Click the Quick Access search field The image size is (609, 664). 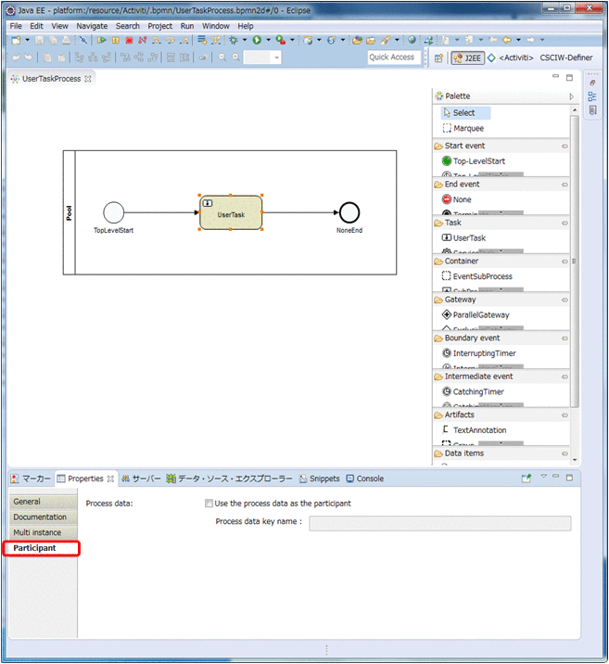pos(392,57)
